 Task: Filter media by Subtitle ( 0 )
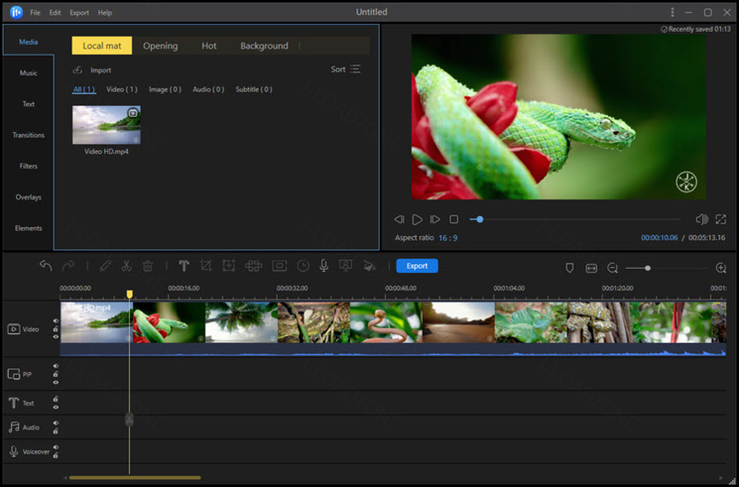coord(253,89)
